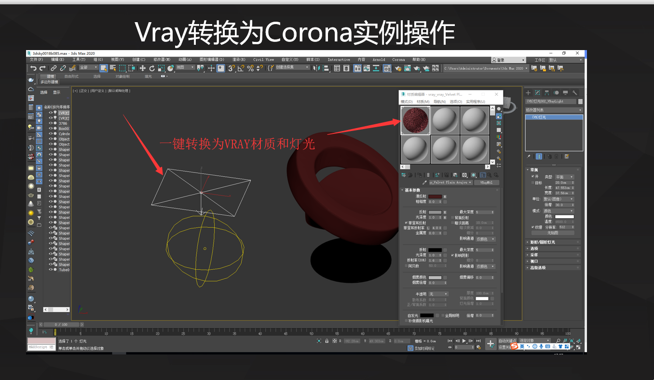Toggle the 菲涅耳反射 checkbox
Screen dimensions: 654x380
[x=406, y=223]
